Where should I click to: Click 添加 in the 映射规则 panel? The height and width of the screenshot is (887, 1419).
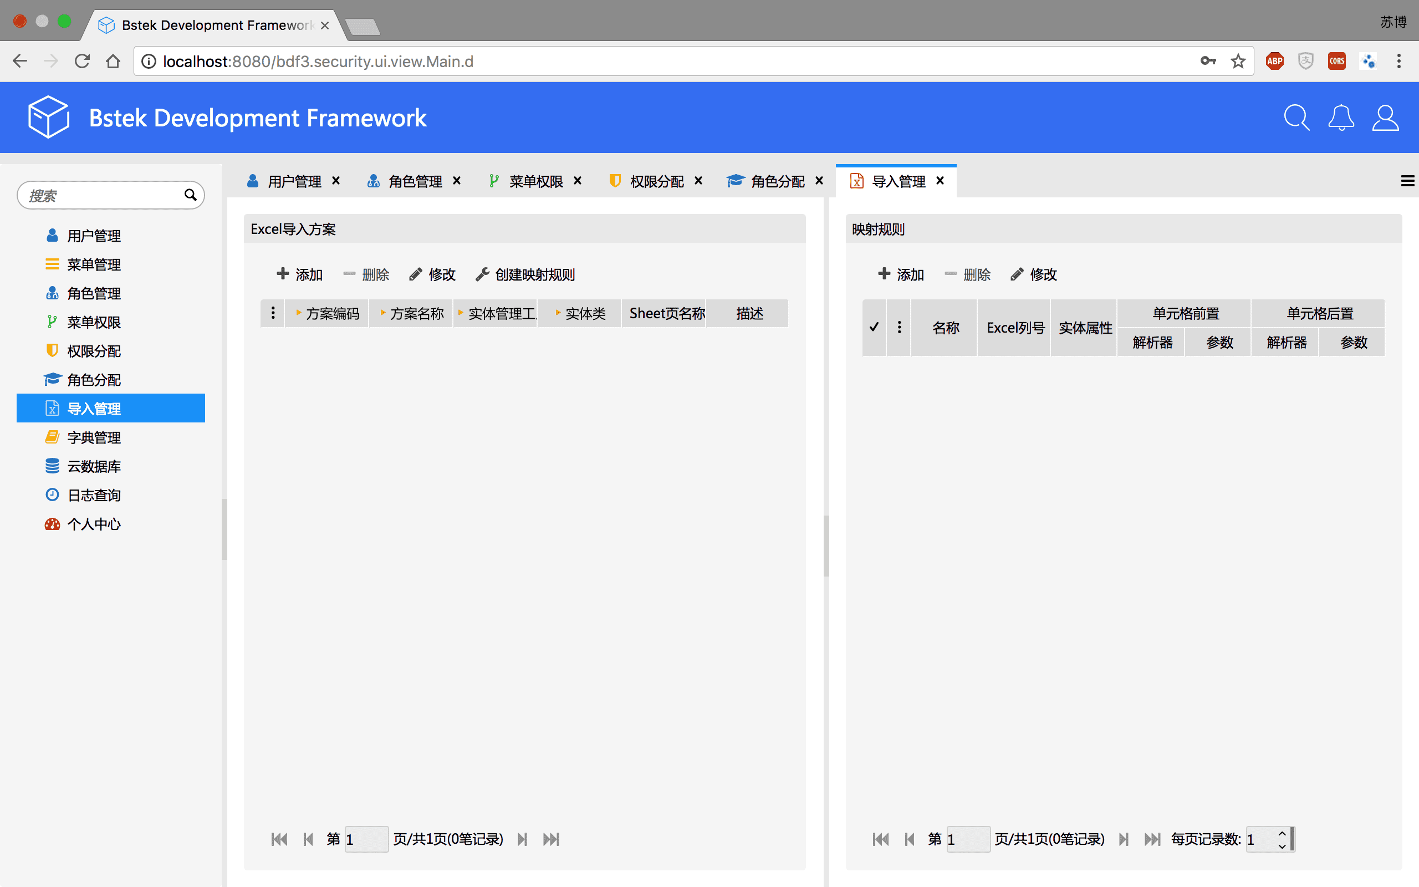click(901, 274)
